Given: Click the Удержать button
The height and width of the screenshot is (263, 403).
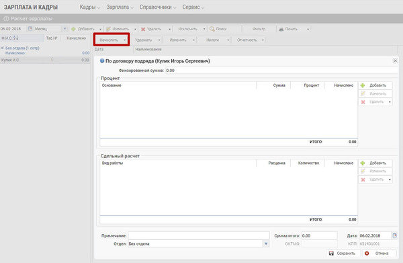Looking at the screenshot, I should pyautogui.click(x=144, y=40).
